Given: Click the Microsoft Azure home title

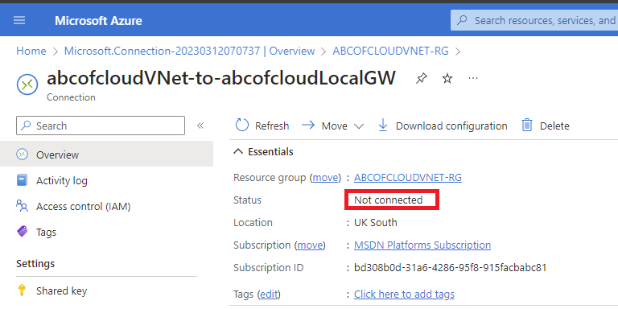Looking at the screenshot, I should (x=98, y=20).
